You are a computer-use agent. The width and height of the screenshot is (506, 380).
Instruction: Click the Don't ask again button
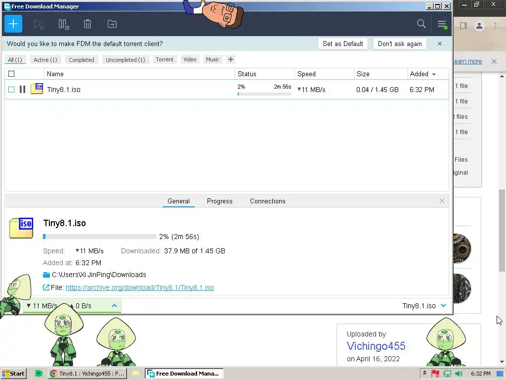click(x=400, y=44)
